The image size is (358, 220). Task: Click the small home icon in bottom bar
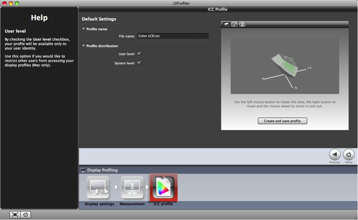25,214
